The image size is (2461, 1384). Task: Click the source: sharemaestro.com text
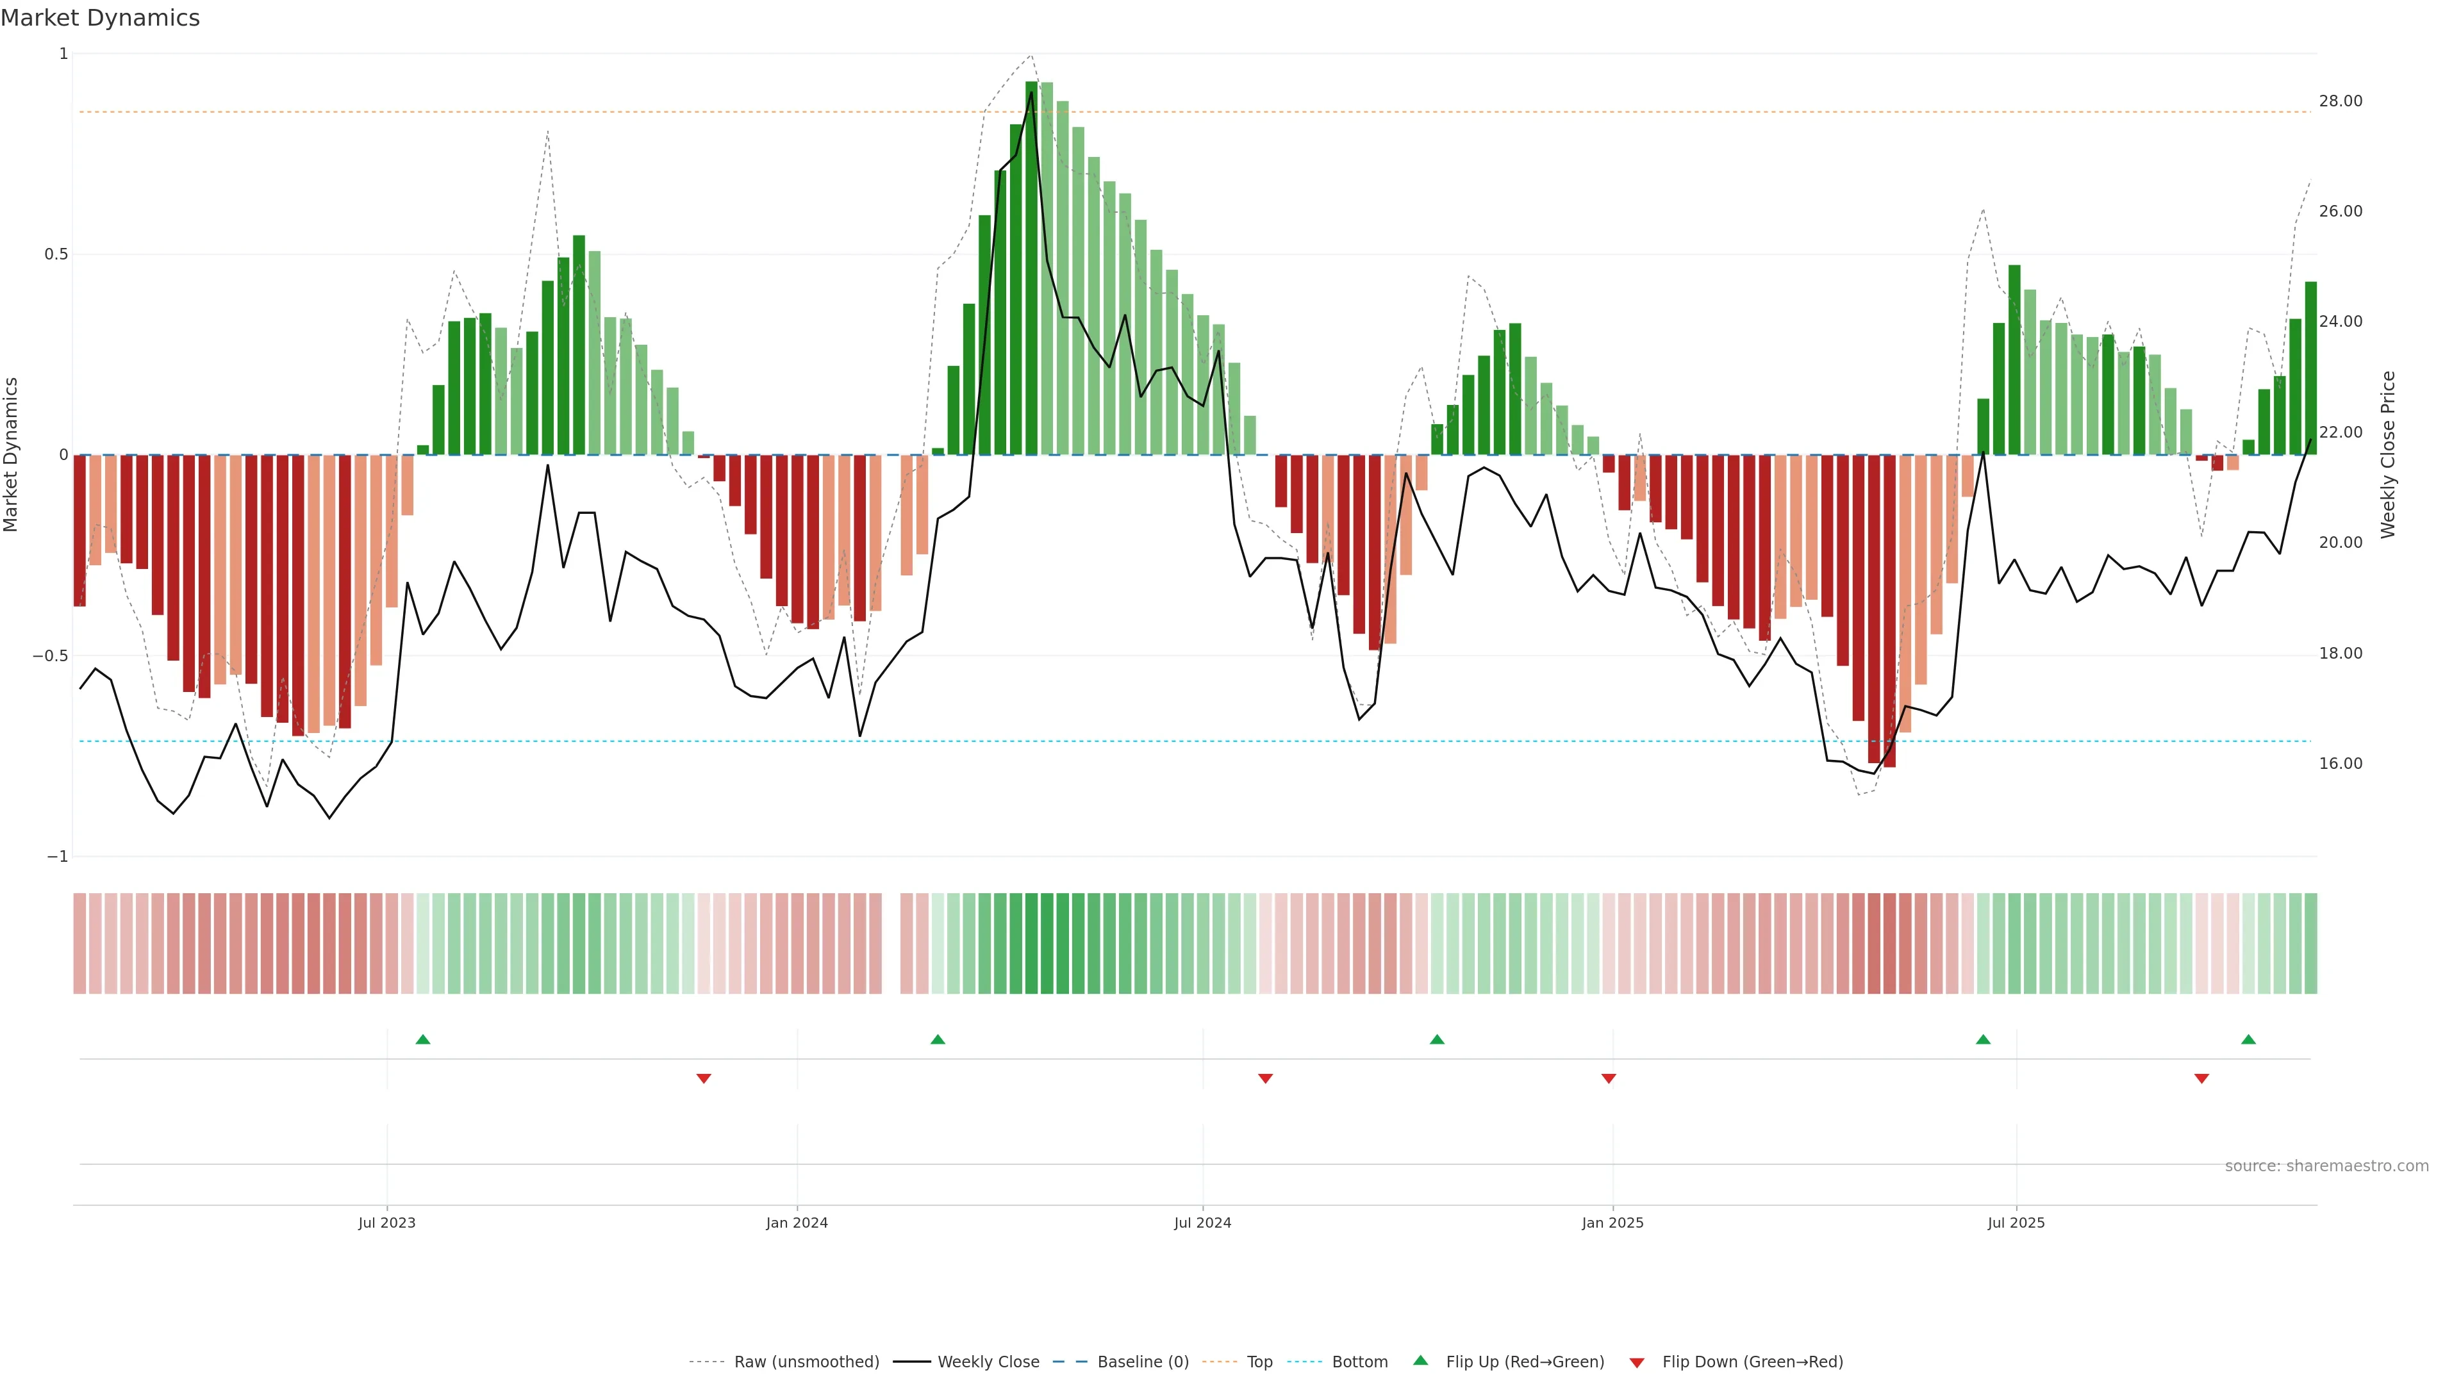[x=2326, y=1166]
